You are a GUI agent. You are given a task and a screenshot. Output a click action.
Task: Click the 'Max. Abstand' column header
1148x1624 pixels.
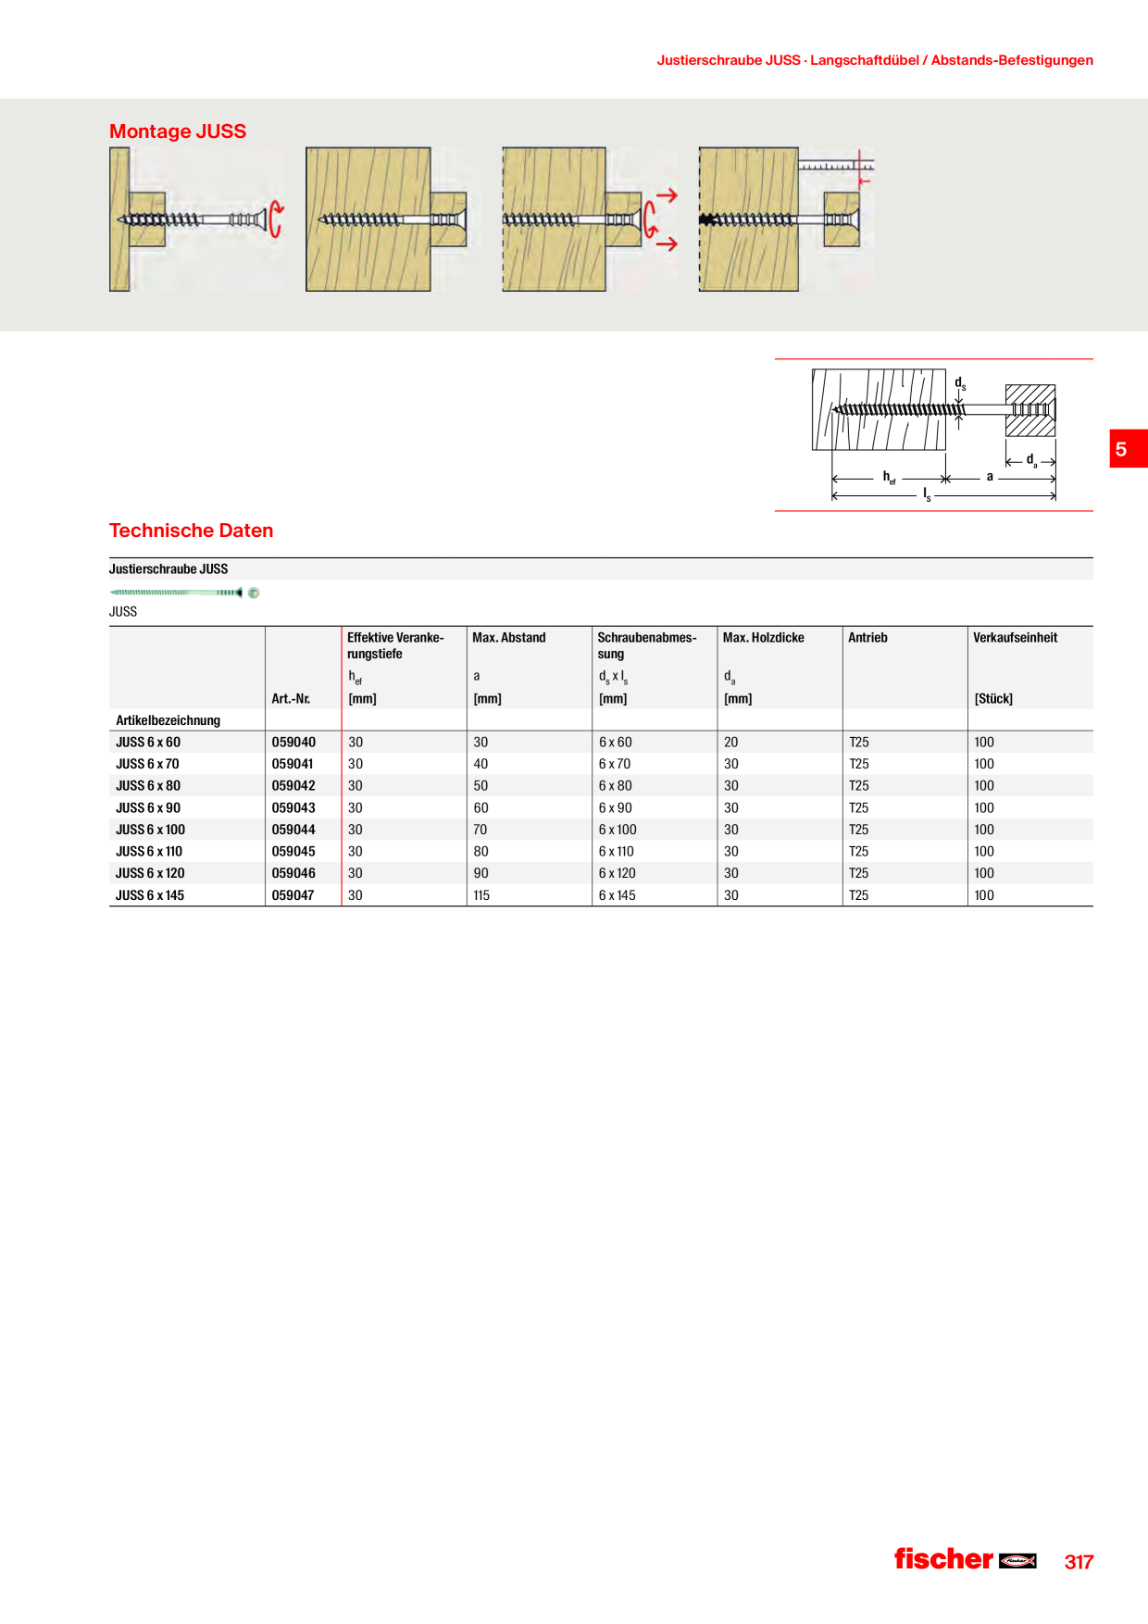pos(508,638)
